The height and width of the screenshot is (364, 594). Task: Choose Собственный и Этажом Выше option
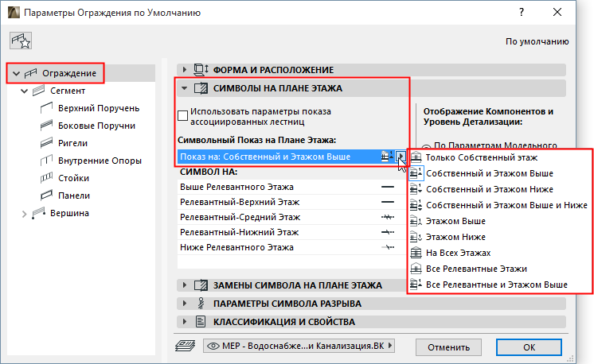(500, 173)
